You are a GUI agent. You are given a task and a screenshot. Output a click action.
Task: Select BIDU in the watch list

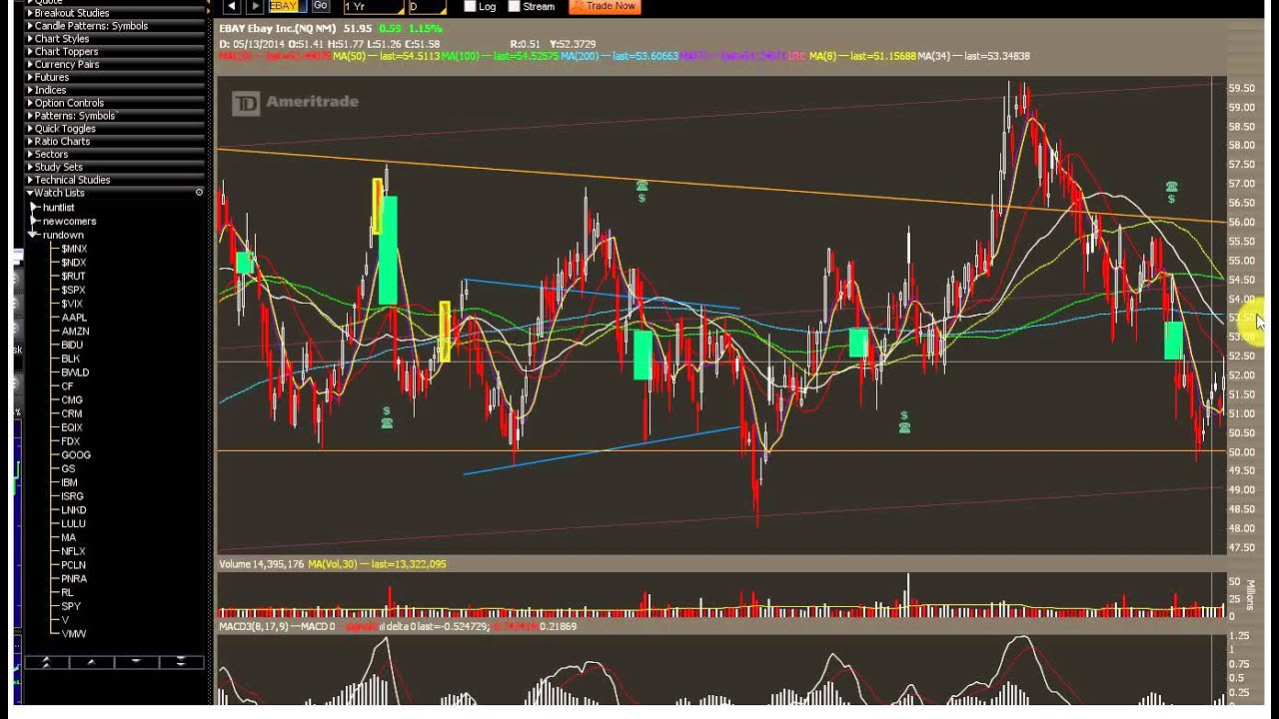(72, 346)
